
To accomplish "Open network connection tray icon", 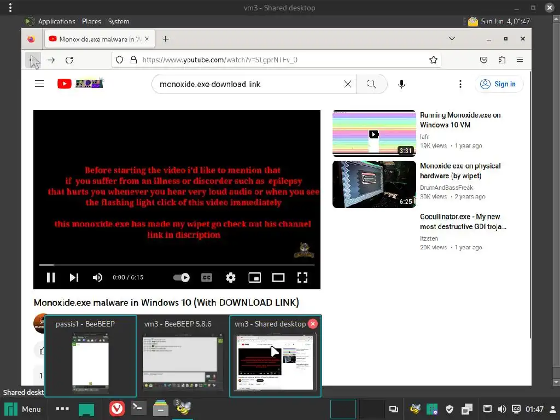I will coord(487,409).
